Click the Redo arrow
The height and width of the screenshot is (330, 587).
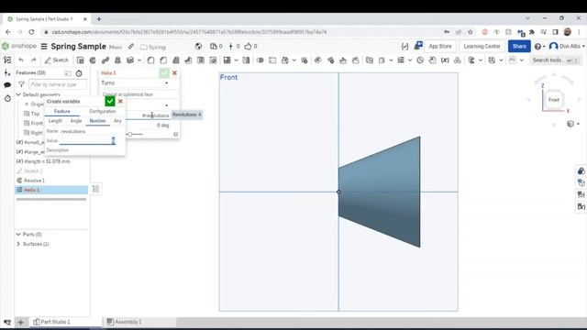[33, 60]
